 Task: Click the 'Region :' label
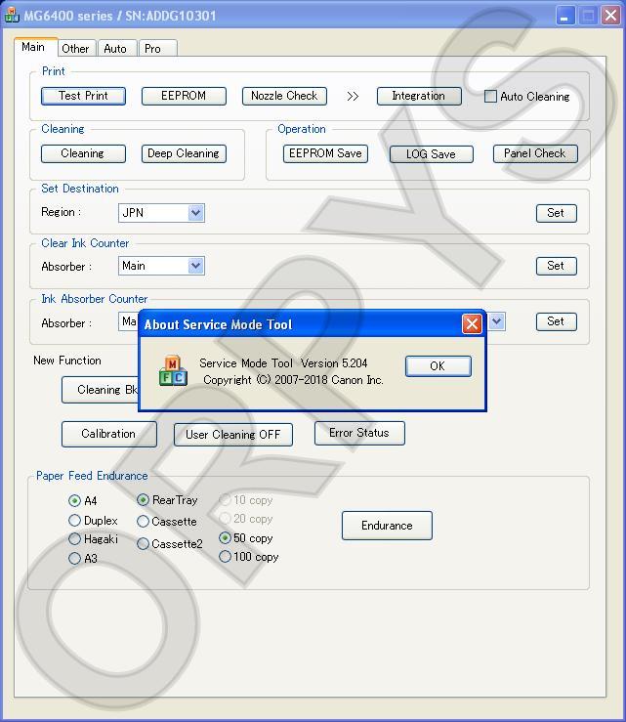62,212
